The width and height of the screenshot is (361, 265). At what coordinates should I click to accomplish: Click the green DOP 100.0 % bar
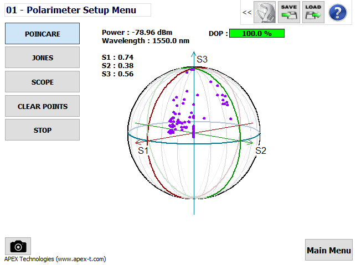coord(257,33)
